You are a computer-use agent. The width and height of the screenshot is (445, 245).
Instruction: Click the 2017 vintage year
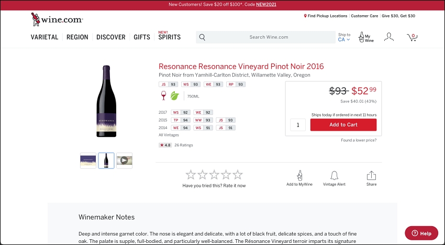click(163, 112)
